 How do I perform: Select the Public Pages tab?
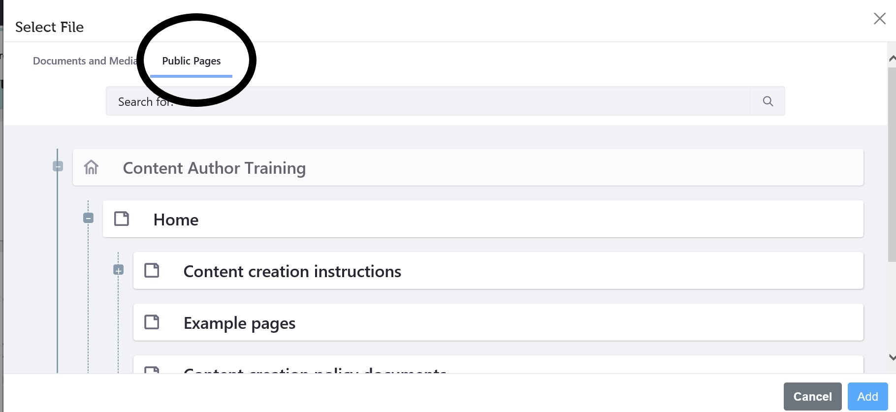(191, 61)
